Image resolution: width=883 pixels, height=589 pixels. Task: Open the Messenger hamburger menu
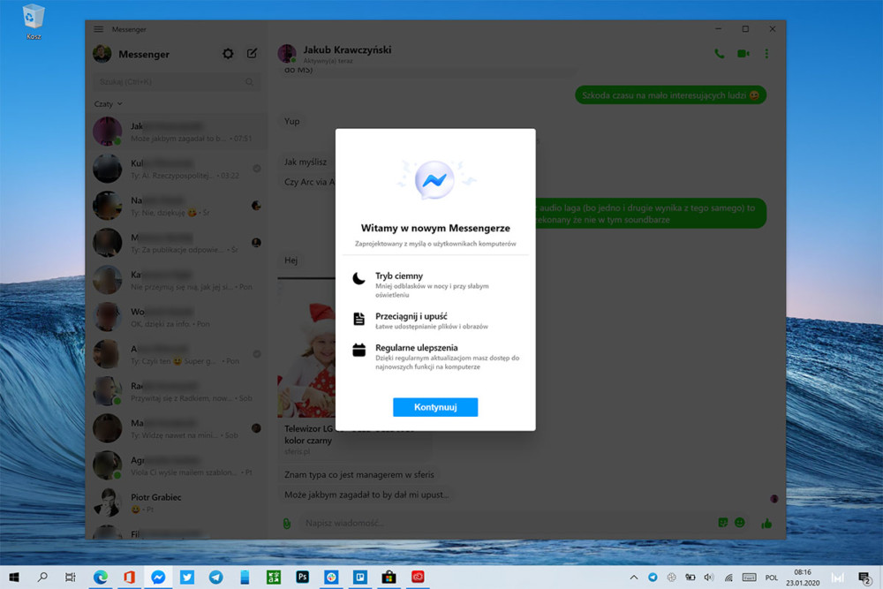[x=99, y=29]
